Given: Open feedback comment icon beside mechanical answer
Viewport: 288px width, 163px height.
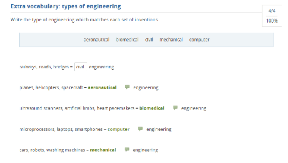Looking at the screenshot, I should [x=127, y=149].
